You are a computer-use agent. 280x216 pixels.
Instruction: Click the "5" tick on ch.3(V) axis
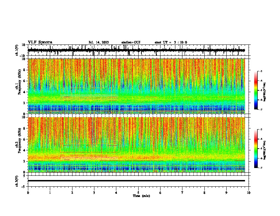24,176
